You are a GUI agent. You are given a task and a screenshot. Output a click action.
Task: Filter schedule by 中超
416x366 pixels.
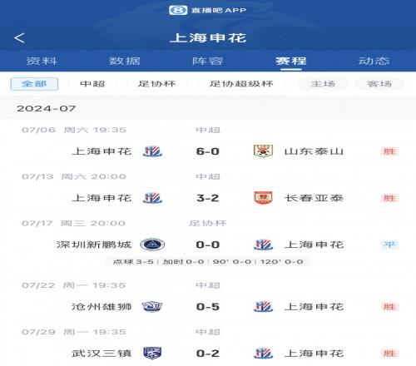tap(92, 84)
